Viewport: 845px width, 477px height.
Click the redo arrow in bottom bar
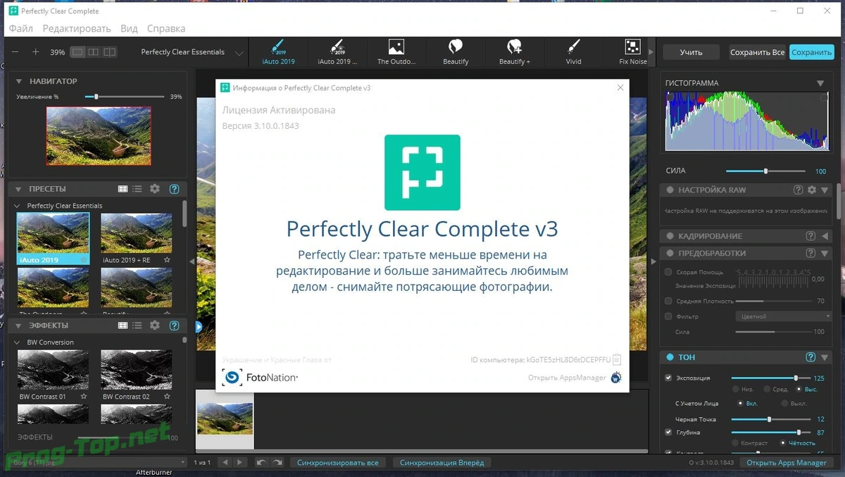(x=277, y=463)
